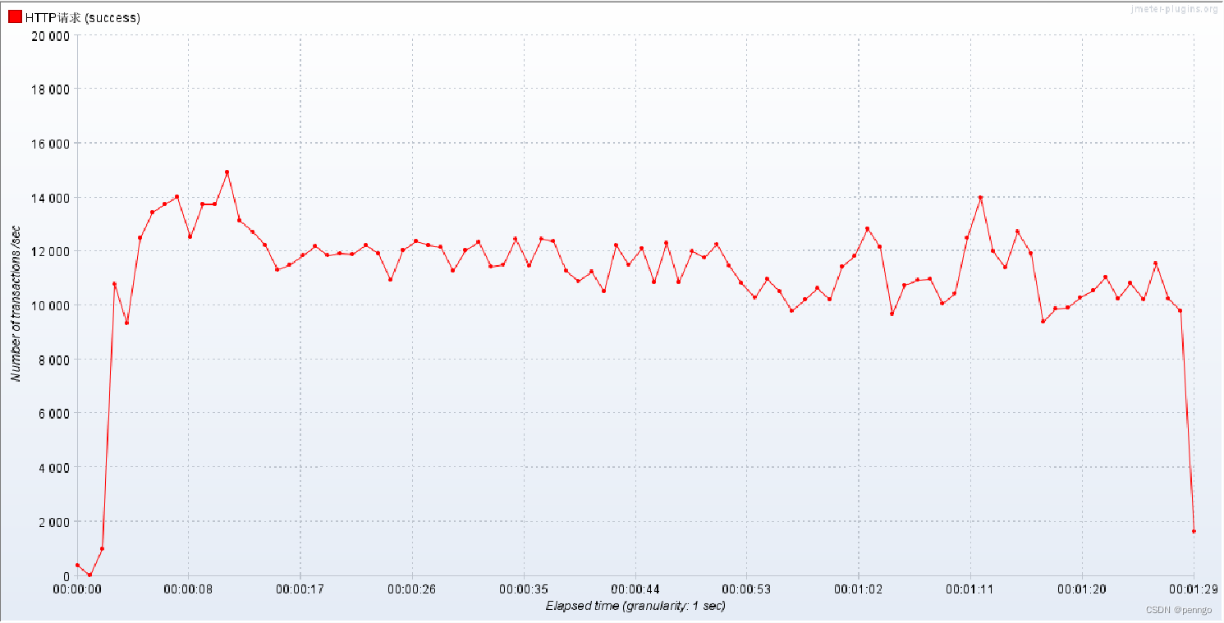
Task: Open the jmeter-plugins.org link
Action: tap(1176, 9)
